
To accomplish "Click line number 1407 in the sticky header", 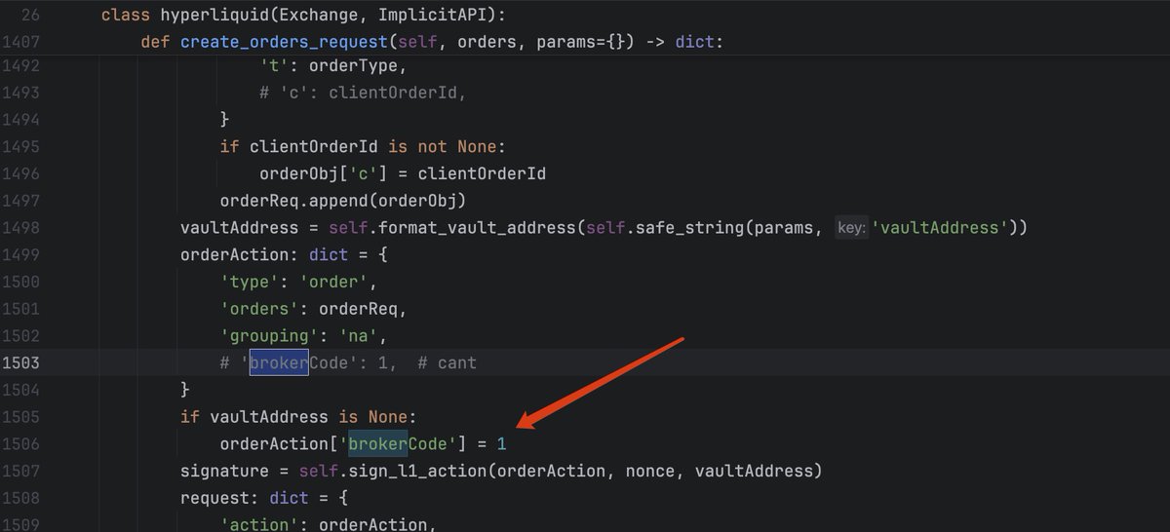I will (x=20, y=42).
